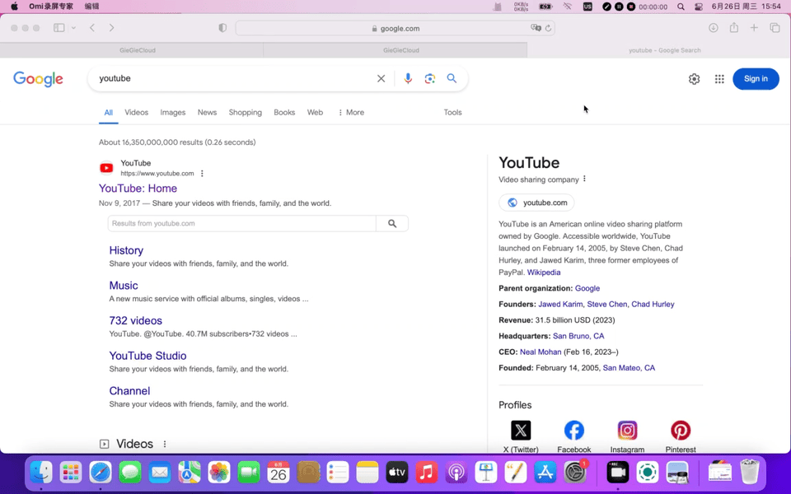Open Spotlight search in menu bar
791x494 pixels.
[x=681, y=7]
